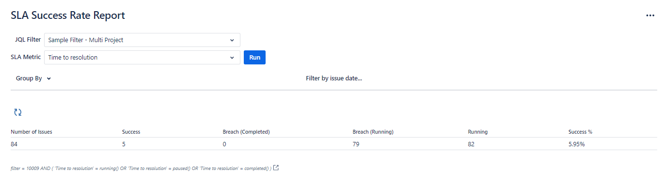The width and height of the screenshot is (664, 185).
Task: Click the SLA Metric dropdown chevron
Action: coord(232,58)
